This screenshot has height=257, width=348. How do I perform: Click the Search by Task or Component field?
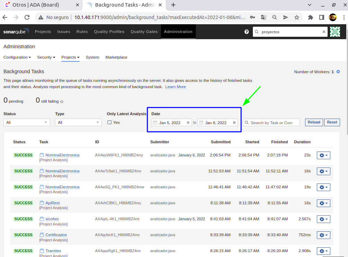(x=272, y=123)
